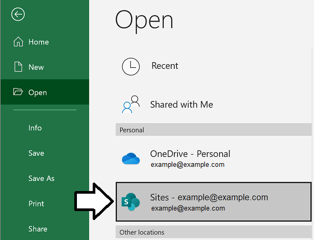Open the Info page
This screenshot has width=314, height=240.
[35, 128]
